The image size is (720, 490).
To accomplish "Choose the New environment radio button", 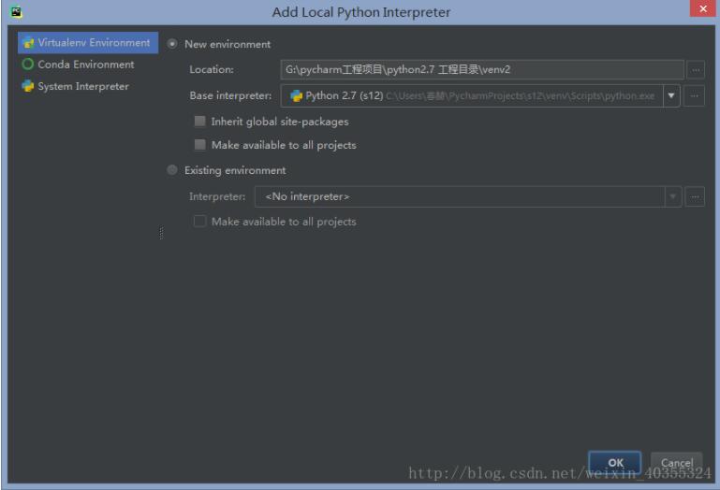I will [172, 44].
